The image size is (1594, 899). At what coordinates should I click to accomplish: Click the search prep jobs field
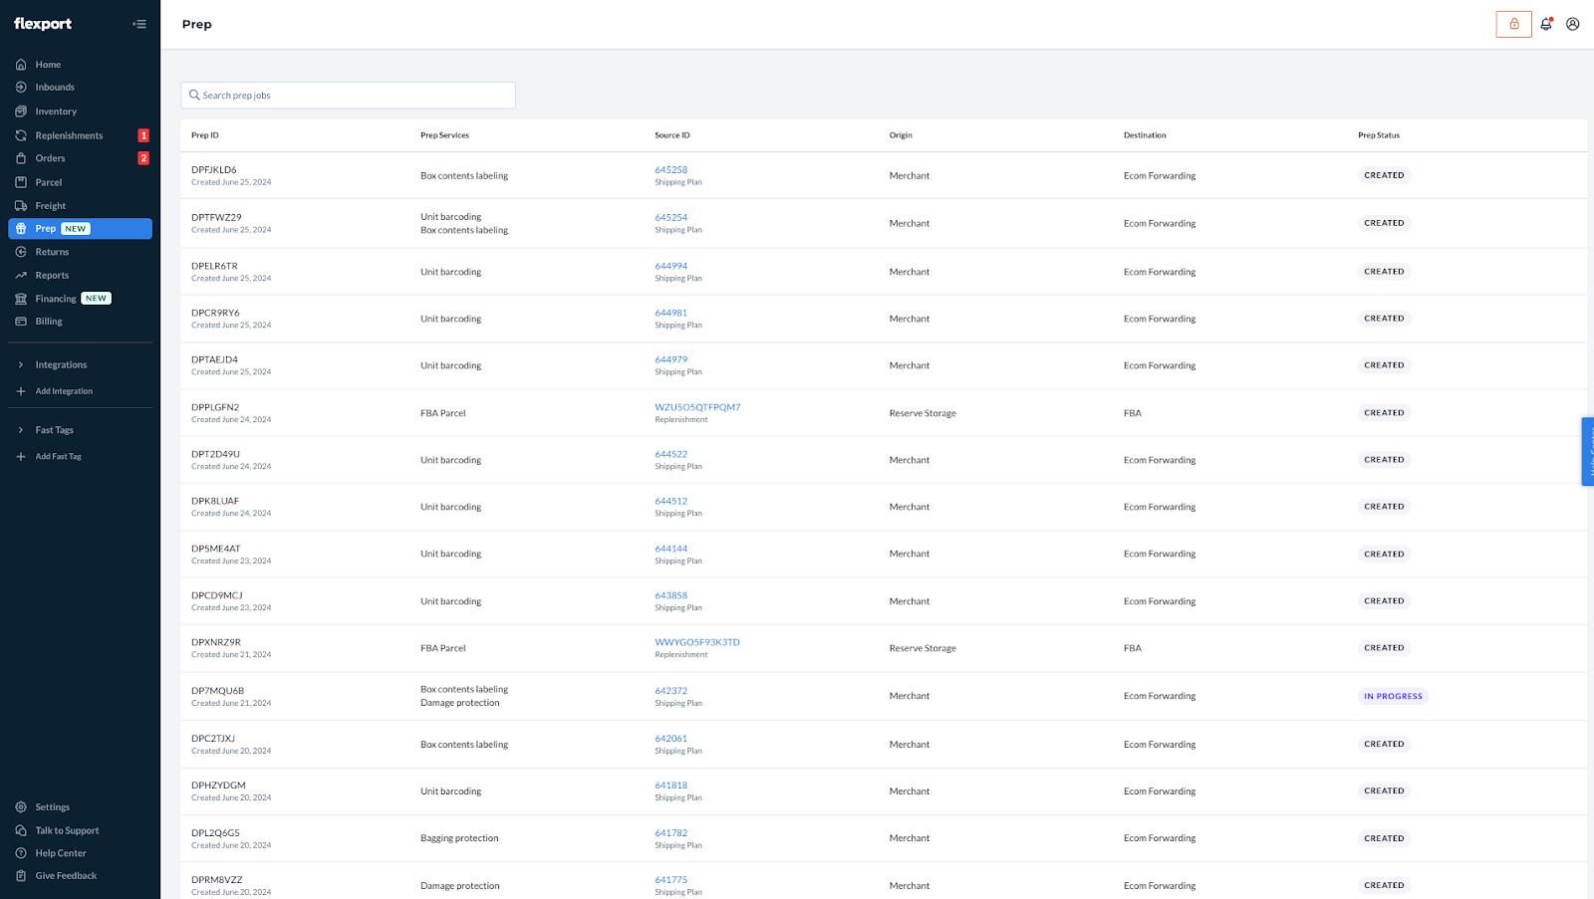(x=348, y=95)
